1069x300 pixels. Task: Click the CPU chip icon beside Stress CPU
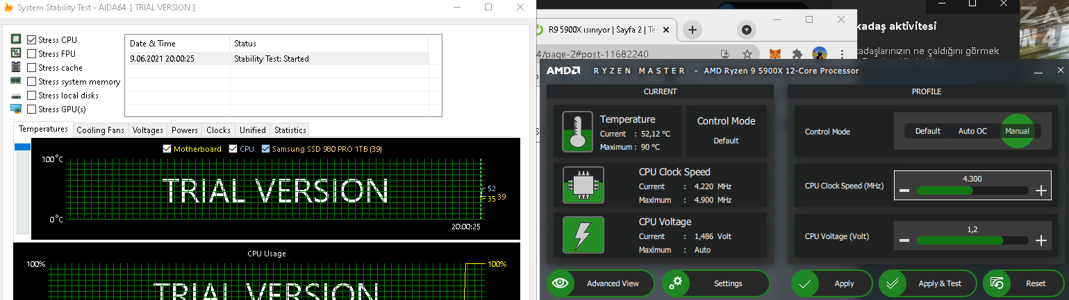point(16,39)
